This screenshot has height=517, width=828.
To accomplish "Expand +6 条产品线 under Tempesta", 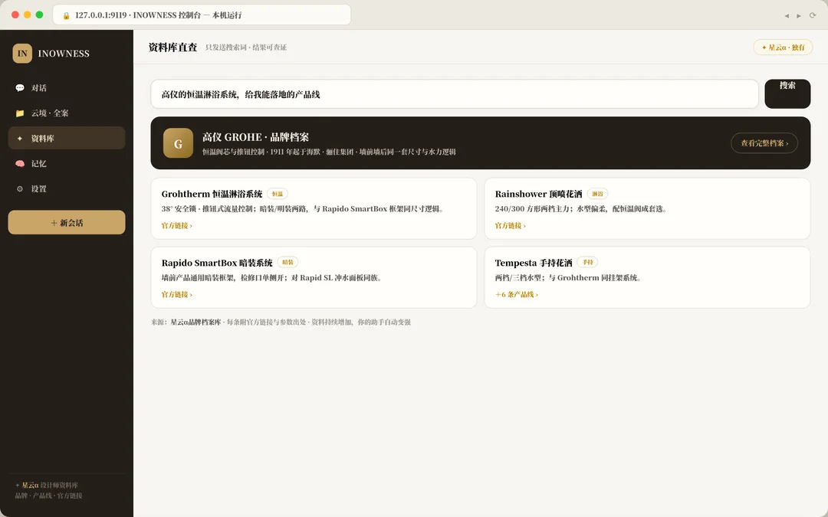I will 517,295.
